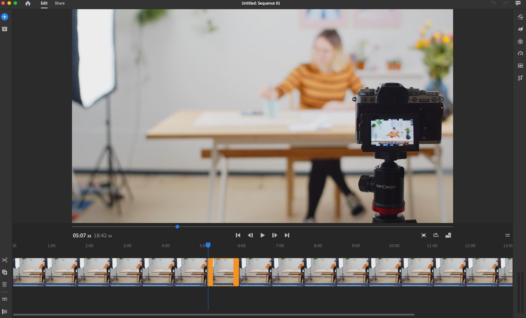Open the Audio panel

520,66
